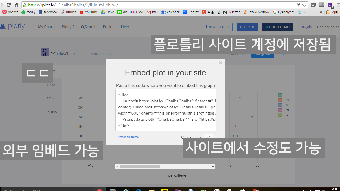Open the My Charts menu item
Image resolution: width=340 pixels, height=191 pixels.
pos(46,27)
